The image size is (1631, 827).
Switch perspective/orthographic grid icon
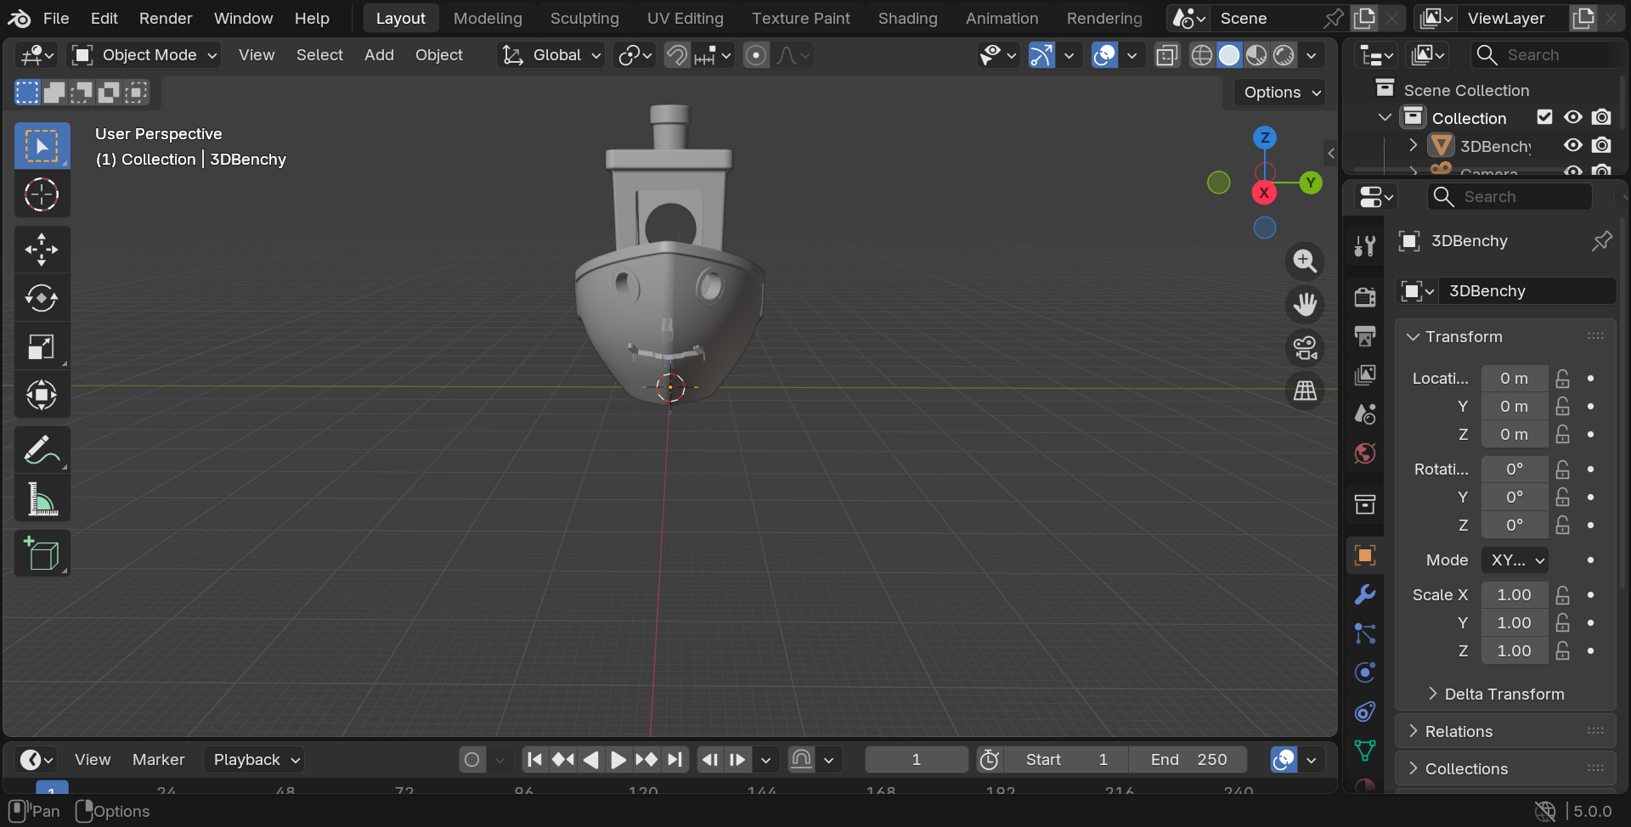[x=1305, y=391]
